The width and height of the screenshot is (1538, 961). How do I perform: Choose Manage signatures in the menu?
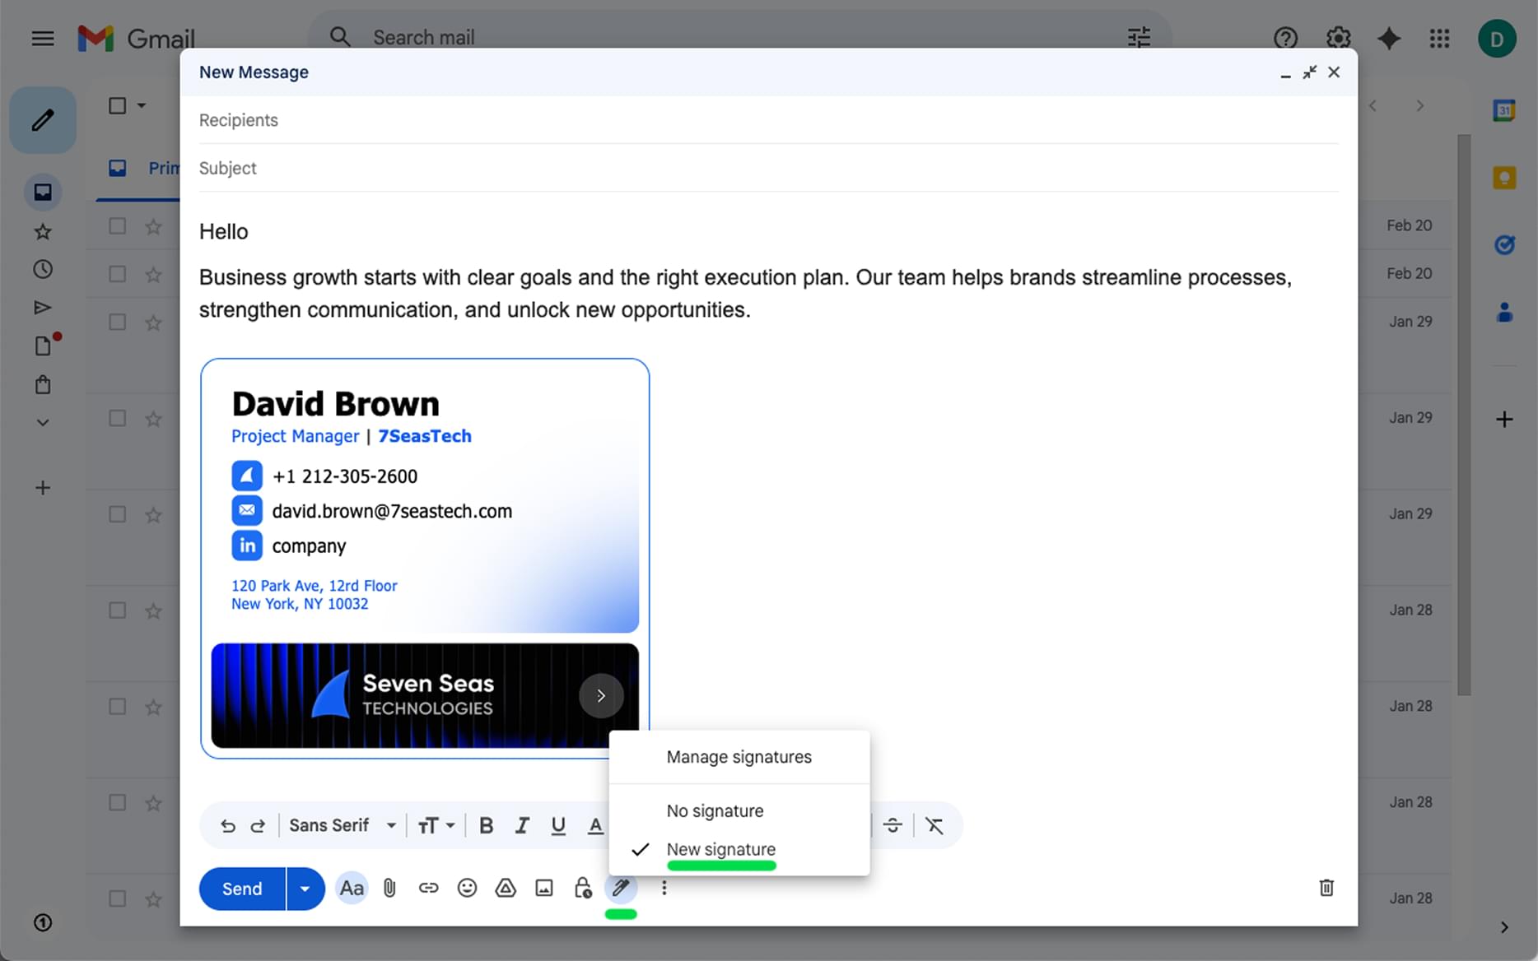tap(739, 757)
